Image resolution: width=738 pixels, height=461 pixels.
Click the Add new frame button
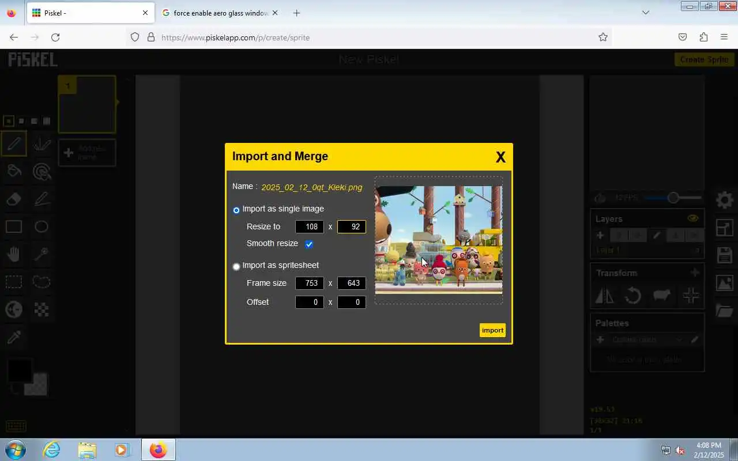[87, 153]
